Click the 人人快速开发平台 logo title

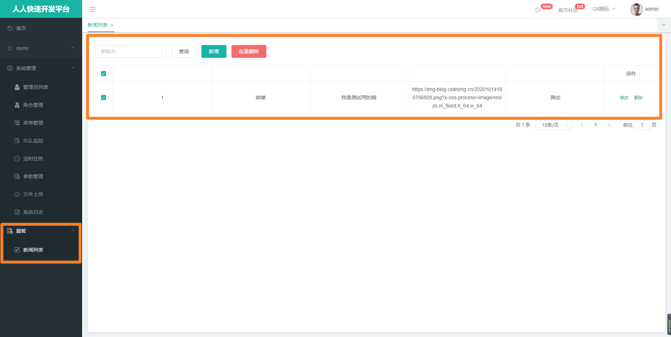(x=41, y=9)
